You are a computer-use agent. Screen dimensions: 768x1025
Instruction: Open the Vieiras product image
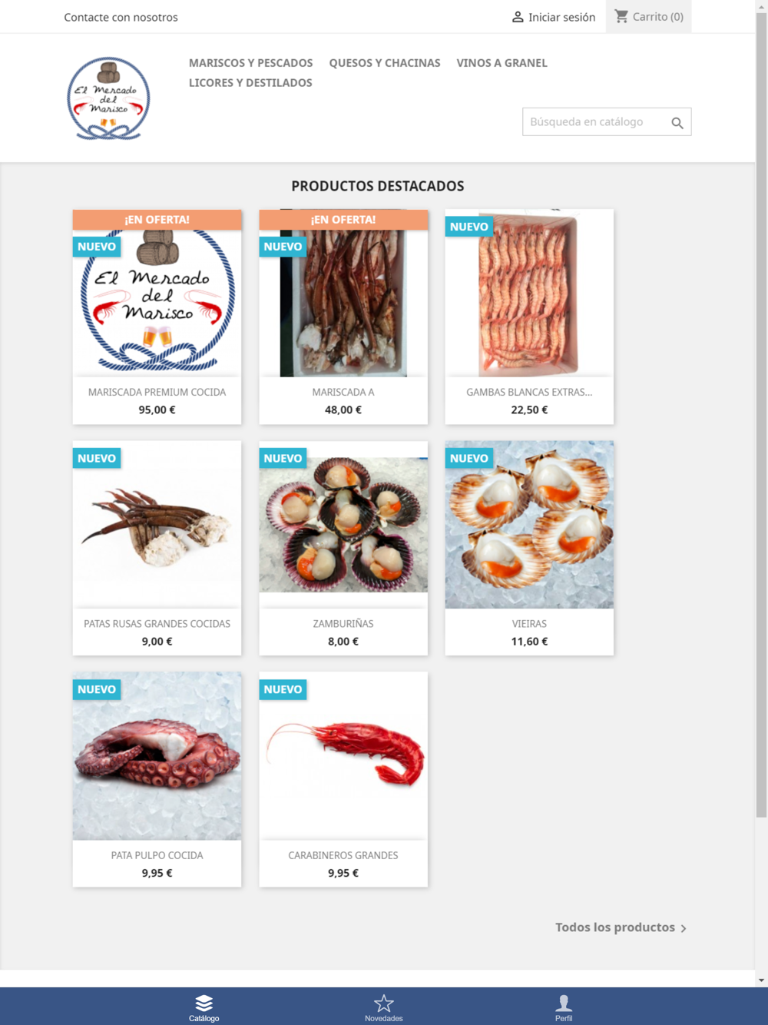click(529, 525)
